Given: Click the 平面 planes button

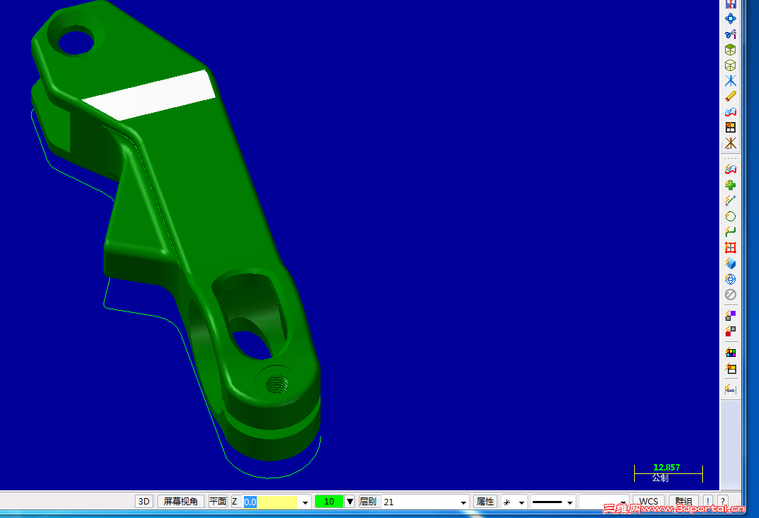Looking at the screenshot, I should (217, 502).
